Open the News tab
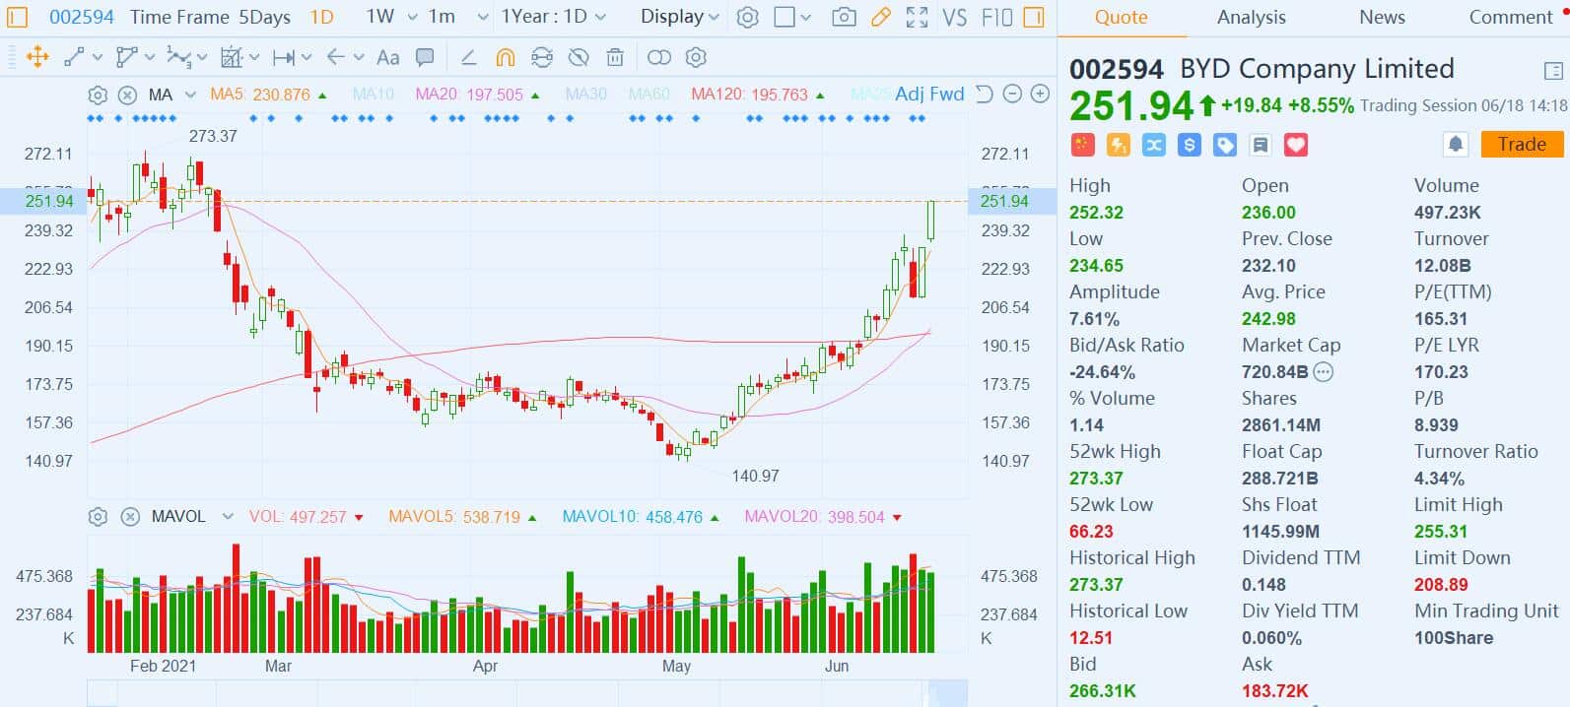1570x707 pixels. click(1382, 17)
